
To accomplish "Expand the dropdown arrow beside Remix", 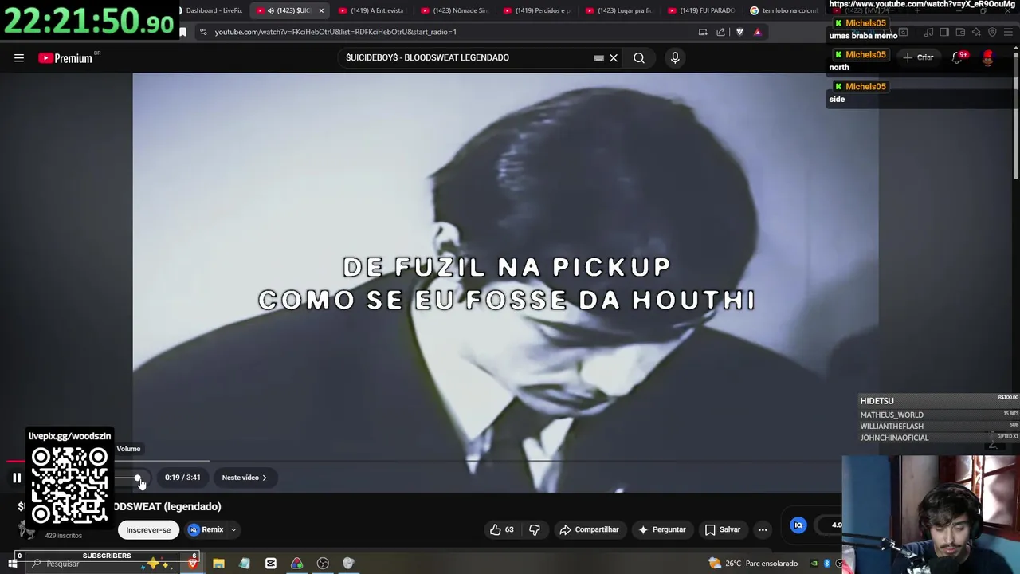I will tap(233, 529).
